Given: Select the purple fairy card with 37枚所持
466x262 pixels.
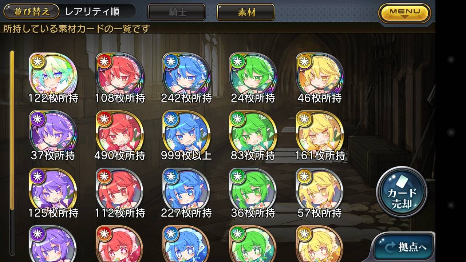Looking at the screenshot, I should coord(53,134).
